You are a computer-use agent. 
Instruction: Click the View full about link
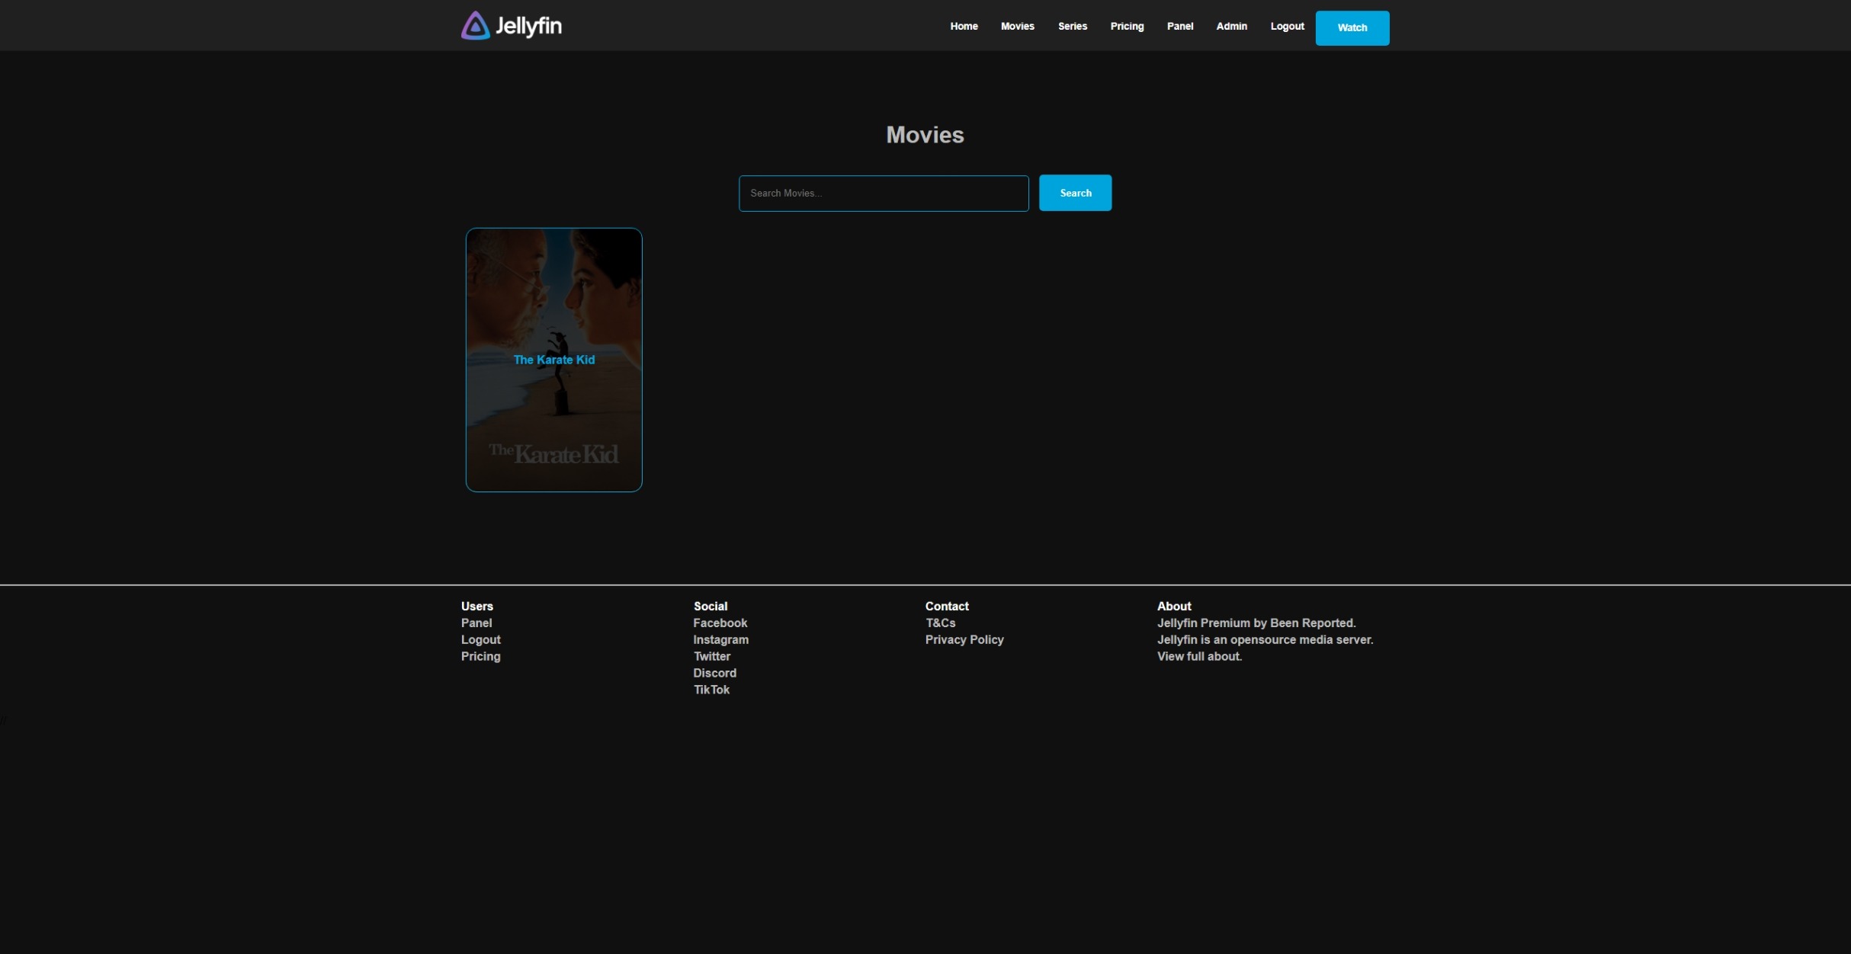(x=1199, y=657)
